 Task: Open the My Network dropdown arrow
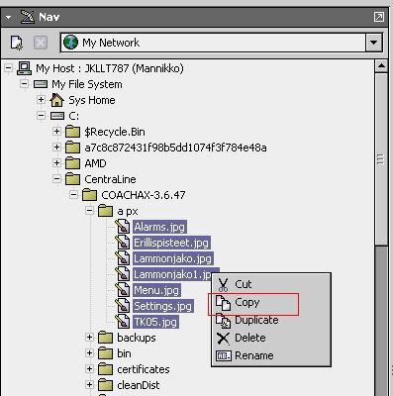pos(374,43)
